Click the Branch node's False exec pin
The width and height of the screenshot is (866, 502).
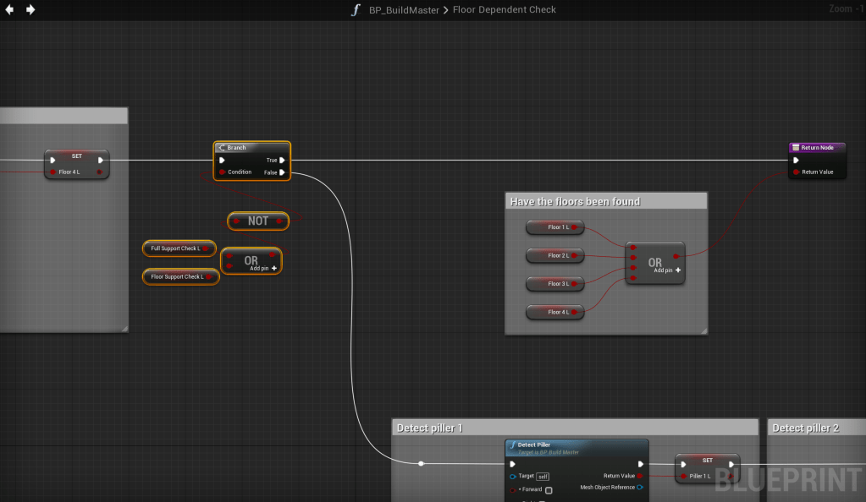pyautogui.click(x=282, y=172)
